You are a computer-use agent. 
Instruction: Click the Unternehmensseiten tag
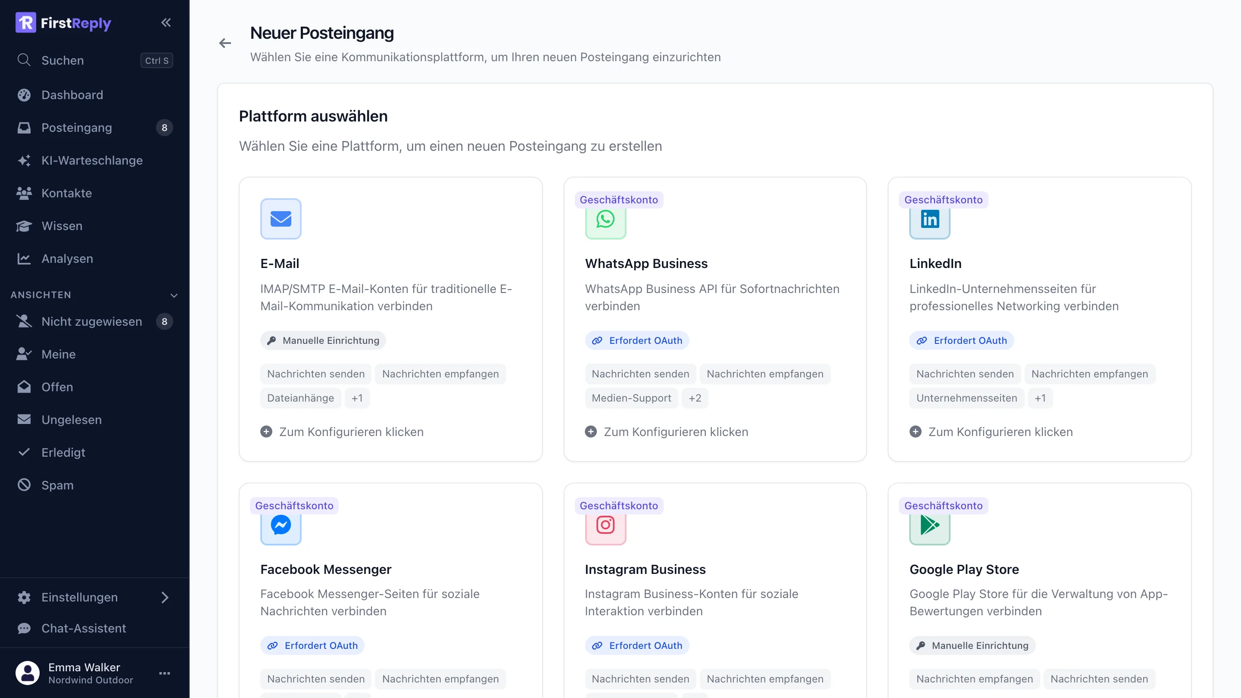pos(967,399)
